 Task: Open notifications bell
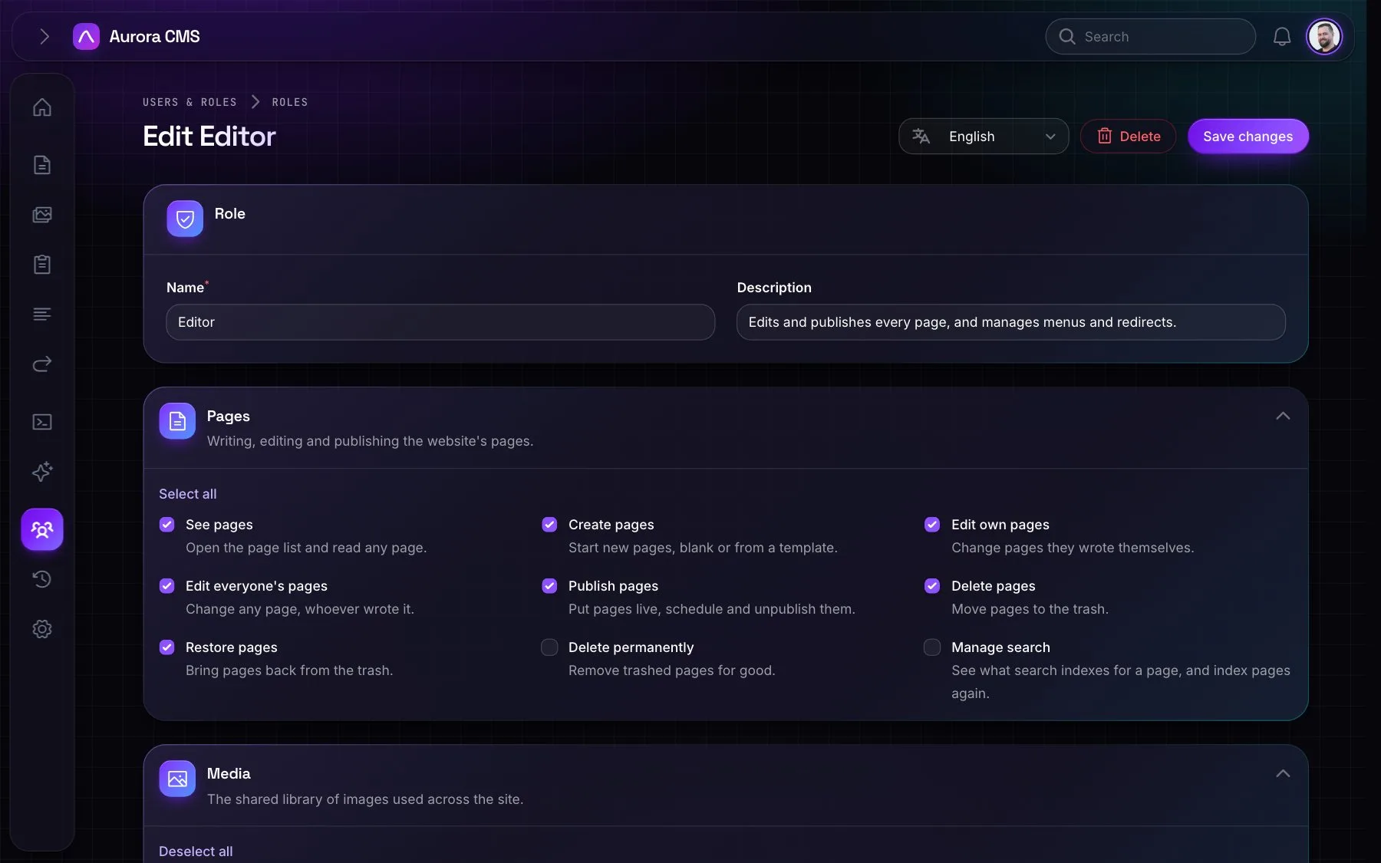tap(1282, 36)
